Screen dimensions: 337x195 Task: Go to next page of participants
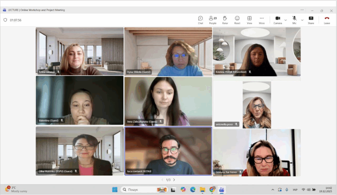coord(174,180)
